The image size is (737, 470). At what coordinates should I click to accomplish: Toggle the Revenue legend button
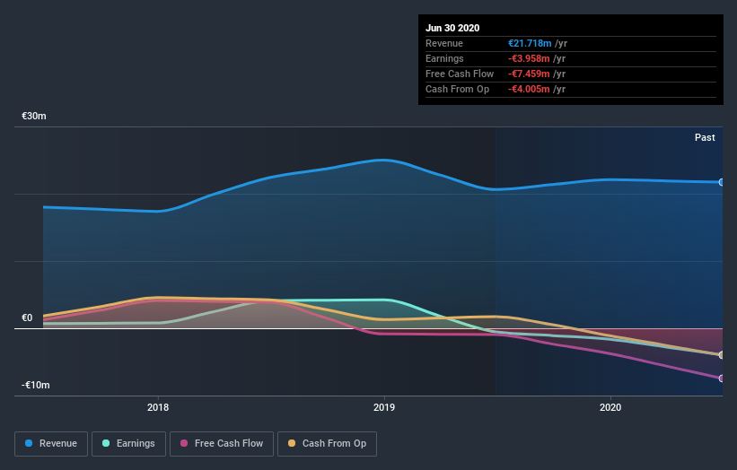(51, 444)
